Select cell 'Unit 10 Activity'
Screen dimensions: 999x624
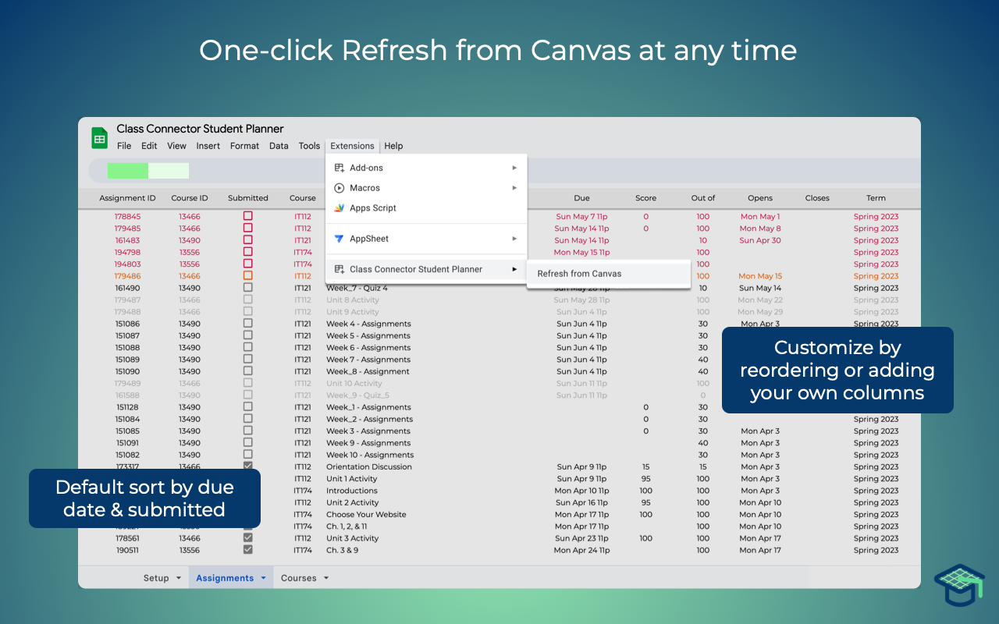coord(354,383)
